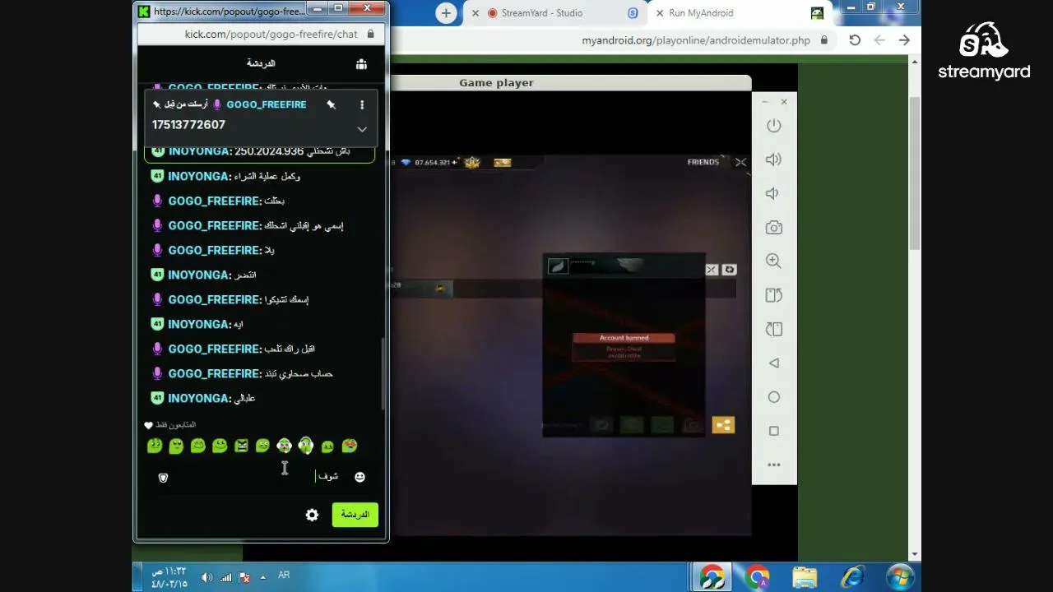Click the left-pointing browser navigation arrow

coord(879,40)
